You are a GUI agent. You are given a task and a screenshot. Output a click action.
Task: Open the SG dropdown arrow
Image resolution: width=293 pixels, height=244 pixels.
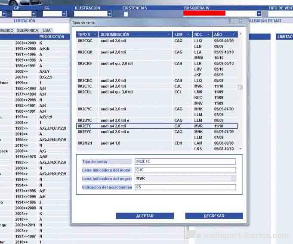64,14
